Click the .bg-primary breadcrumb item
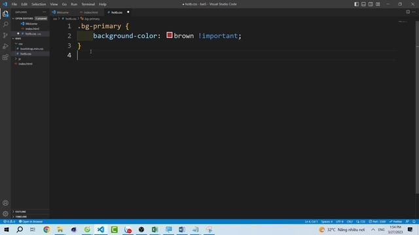Viewport: 419px width, 235px height. pos(90,19)
